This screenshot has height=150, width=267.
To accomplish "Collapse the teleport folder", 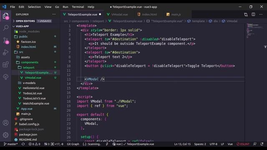I will (36, 67).
